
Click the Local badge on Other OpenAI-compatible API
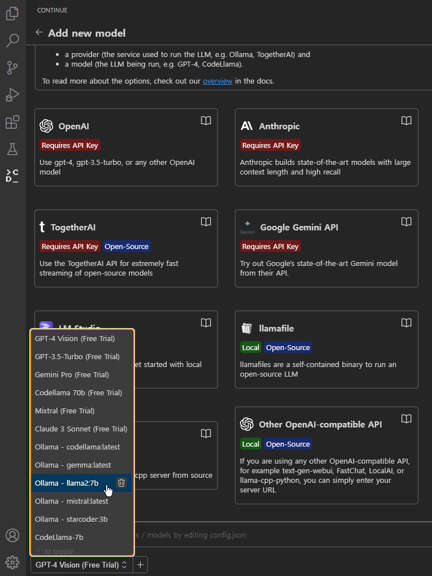(x=251, y=444)
